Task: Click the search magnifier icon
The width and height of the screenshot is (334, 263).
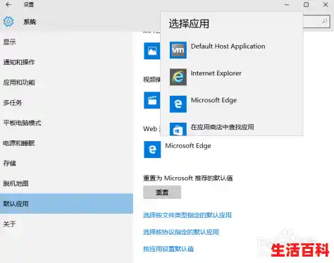Action: coord(324,22)
